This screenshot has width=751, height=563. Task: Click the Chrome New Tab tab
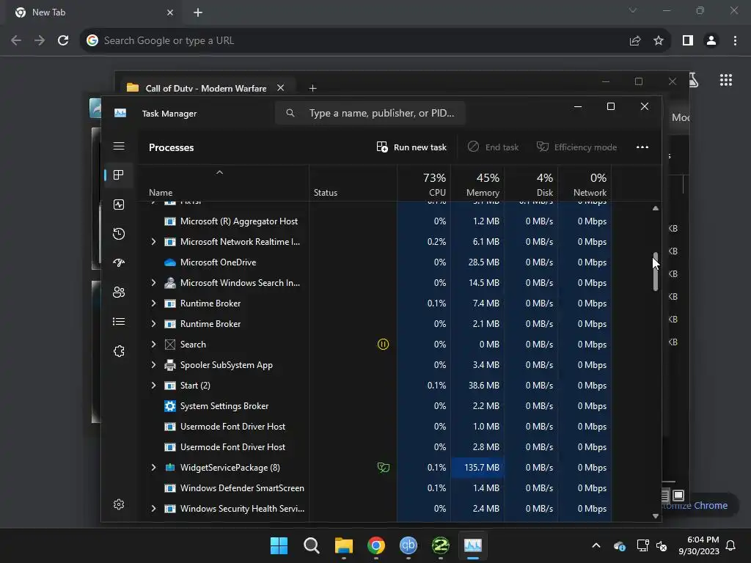click(x=95, y=12)
